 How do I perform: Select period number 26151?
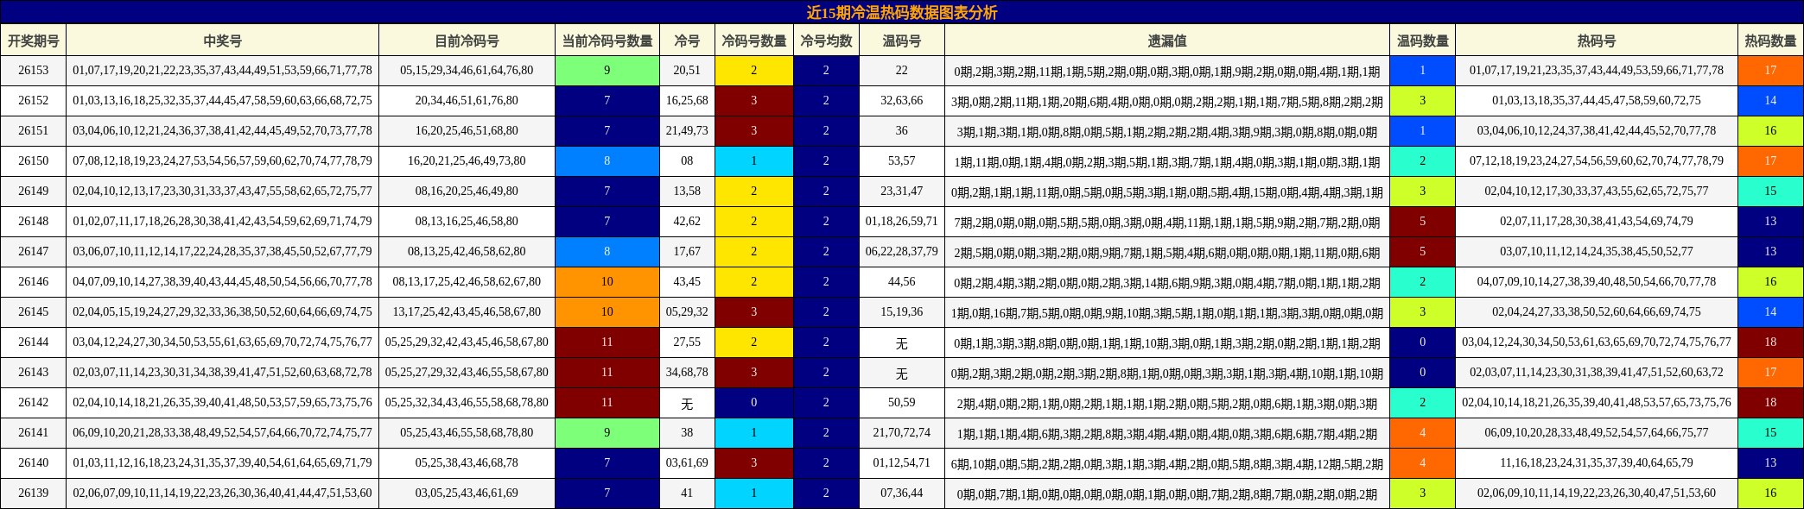point(34,131)
